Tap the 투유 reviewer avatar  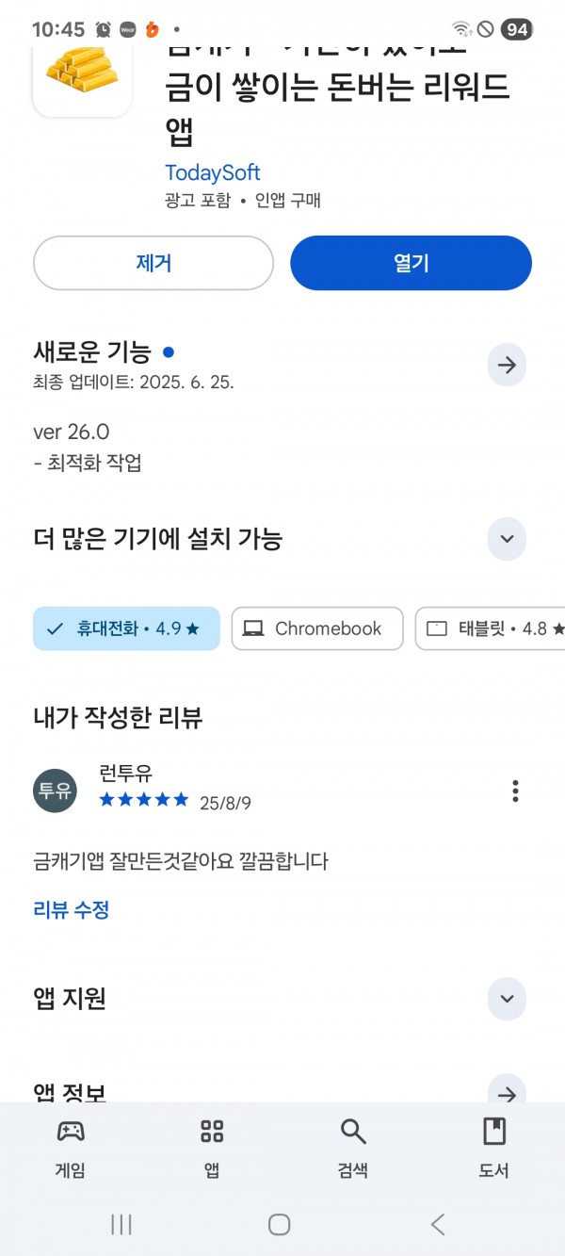[x=55, y=791]
